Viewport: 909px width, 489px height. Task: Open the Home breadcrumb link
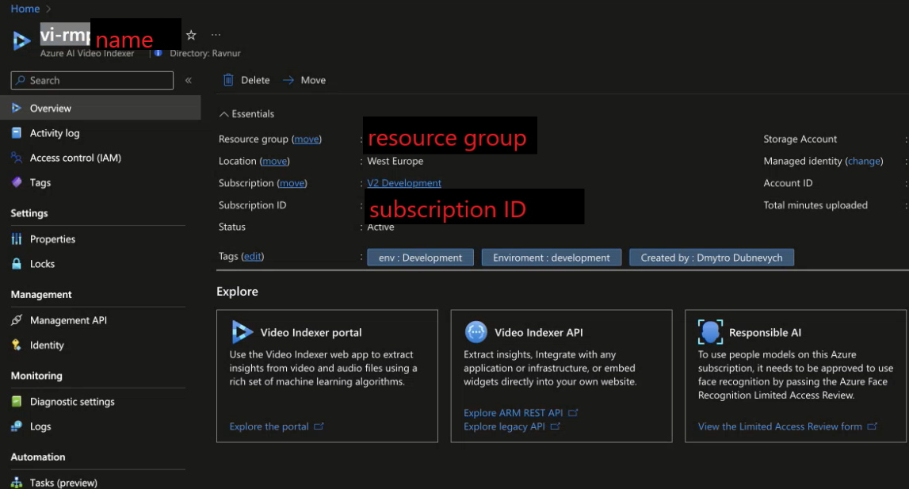pyautogui.click(x=25, y=9)
